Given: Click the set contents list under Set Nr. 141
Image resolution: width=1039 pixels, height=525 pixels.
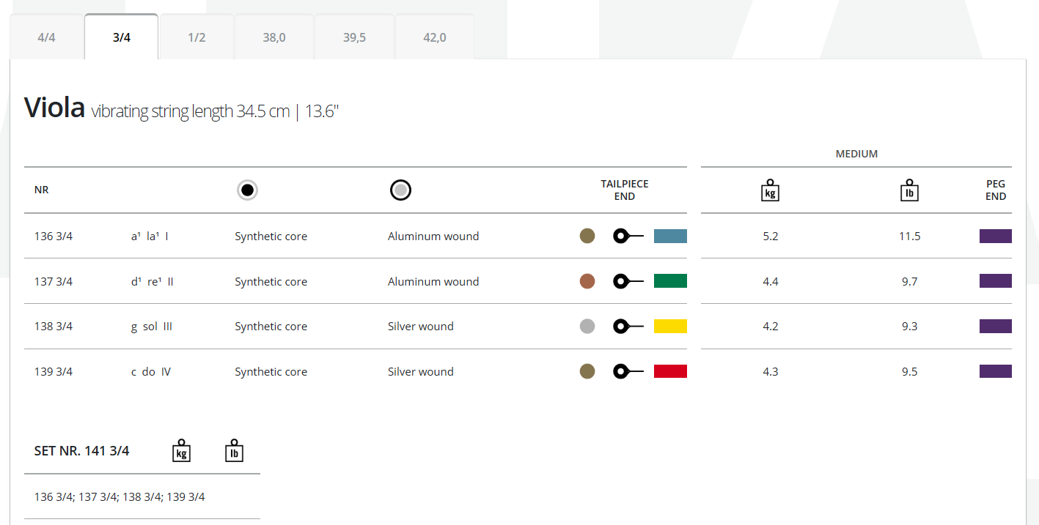Looking at the screenshot, I should pos(120,497).
